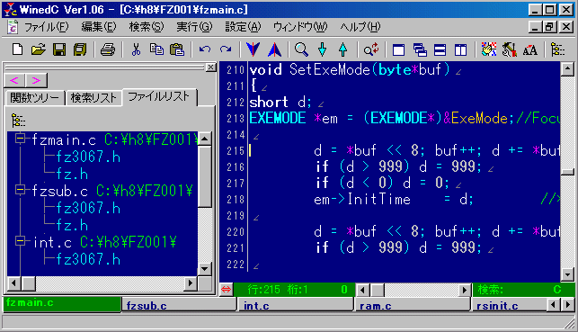Close the side panel with its X button

(x=210, y=67)
